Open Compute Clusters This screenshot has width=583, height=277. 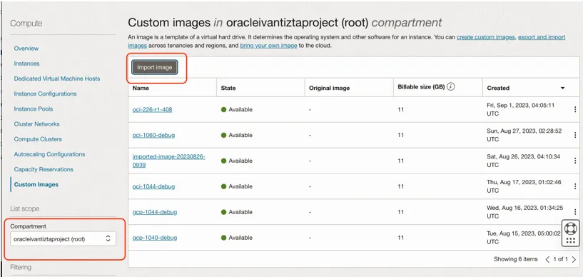pos(38,139)
